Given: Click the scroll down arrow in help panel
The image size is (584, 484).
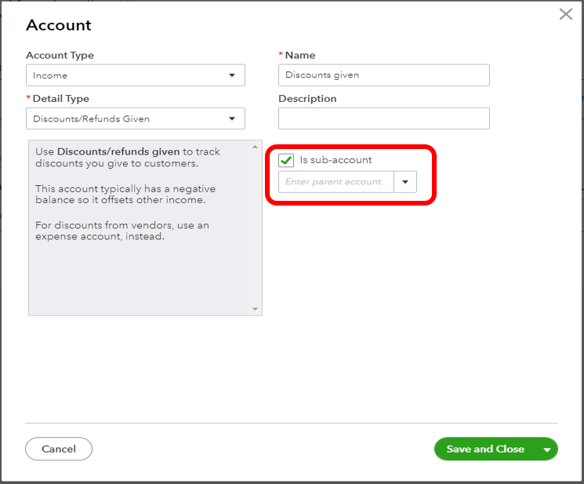Looking at the screenshot, I should (256, 310).
